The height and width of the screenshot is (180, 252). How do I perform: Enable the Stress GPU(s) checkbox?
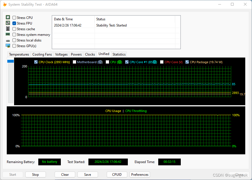14,46
